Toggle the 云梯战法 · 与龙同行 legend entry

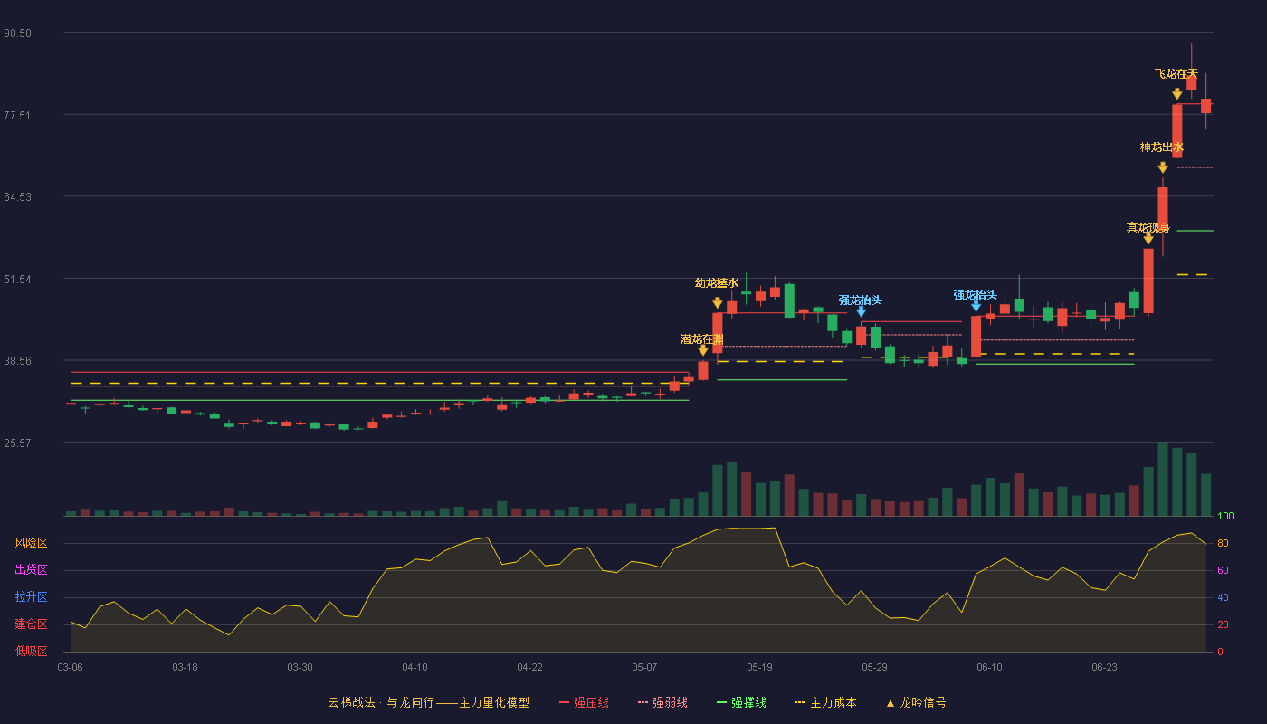point(428,702)
